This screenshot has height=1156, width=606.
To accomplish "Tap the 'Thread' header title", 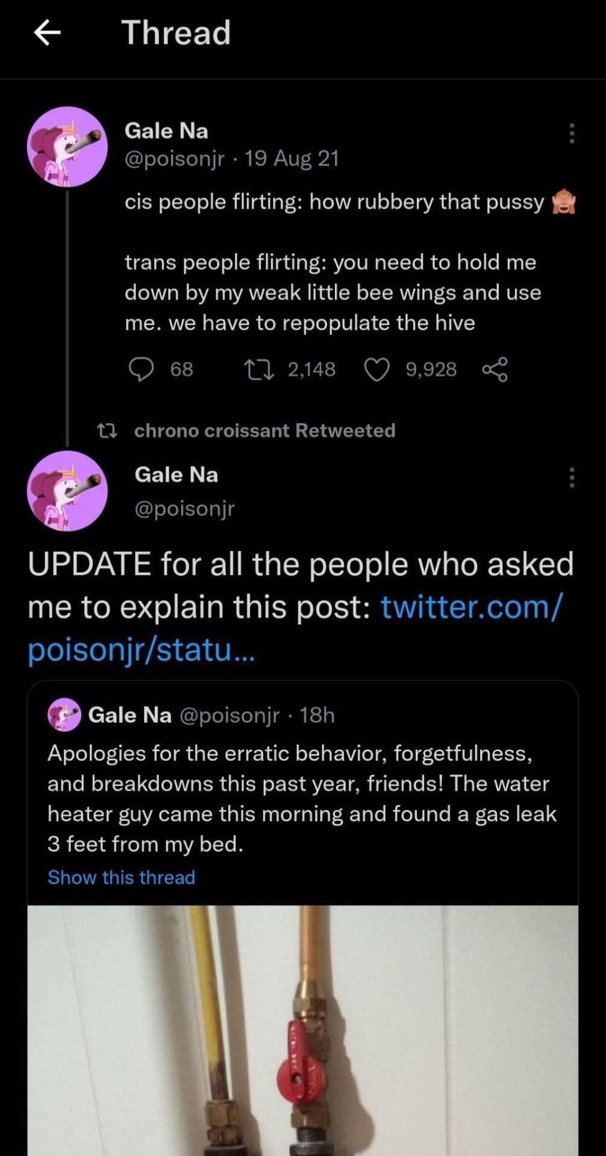I will tap(176, 33).
